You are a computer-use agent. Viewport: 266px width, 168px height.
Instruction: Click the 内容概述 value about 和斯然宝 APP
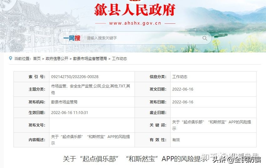[90, 140]
